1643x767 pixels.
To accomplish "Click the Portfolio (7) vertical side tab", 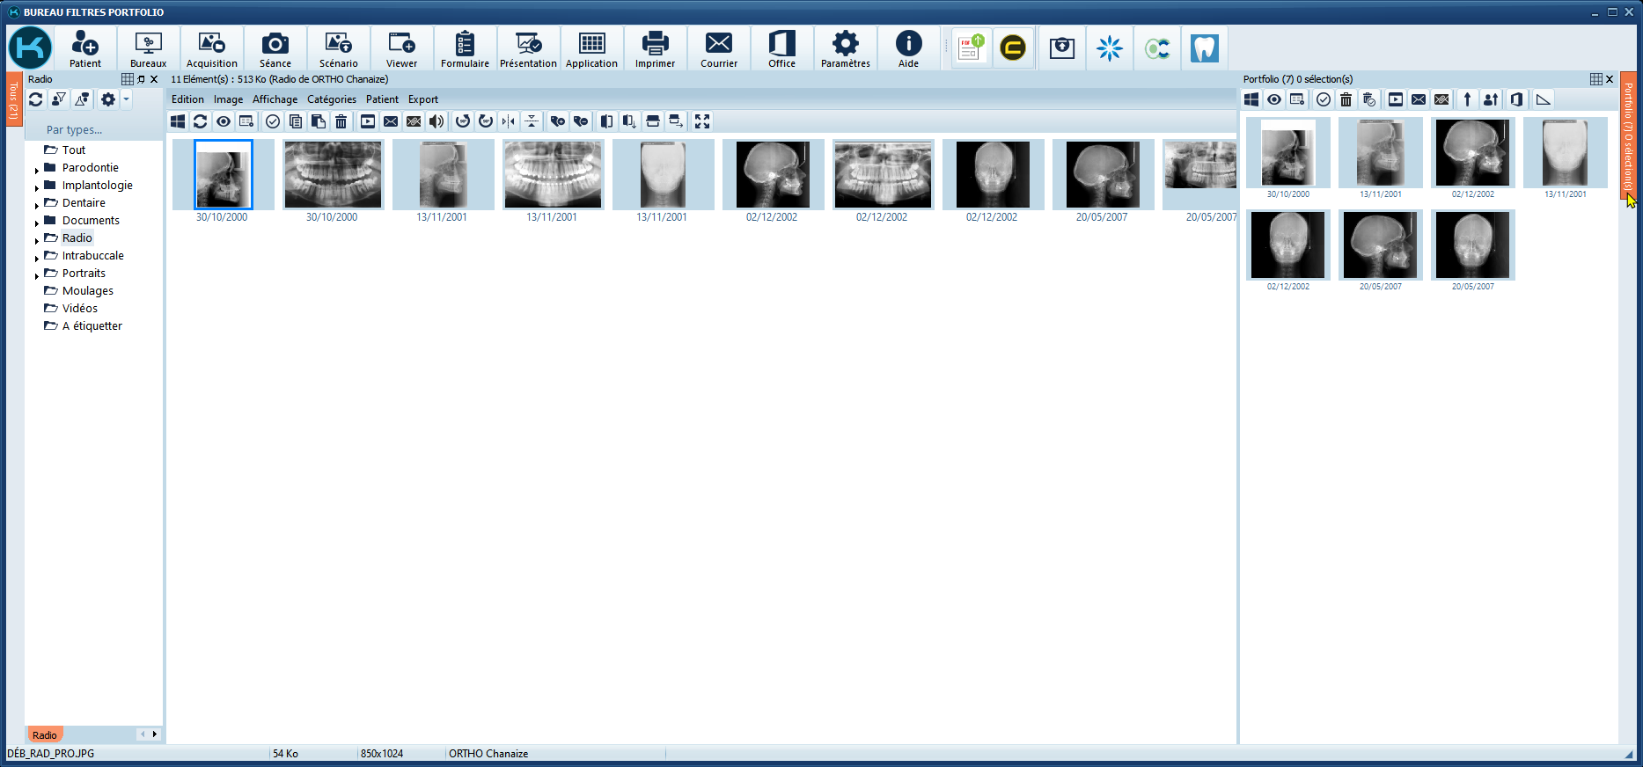I will click(1628, 135).
